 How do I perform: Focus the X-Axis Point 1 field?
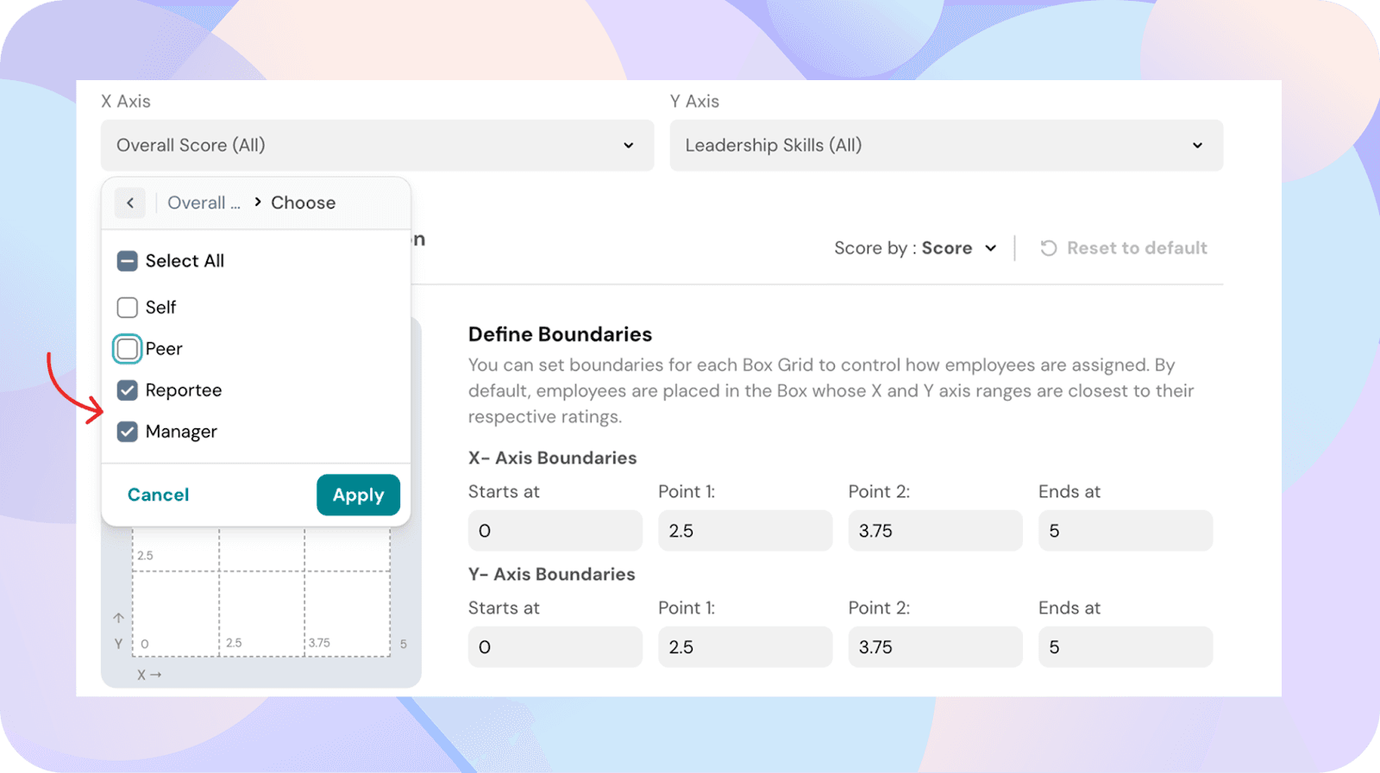(744, 531)
